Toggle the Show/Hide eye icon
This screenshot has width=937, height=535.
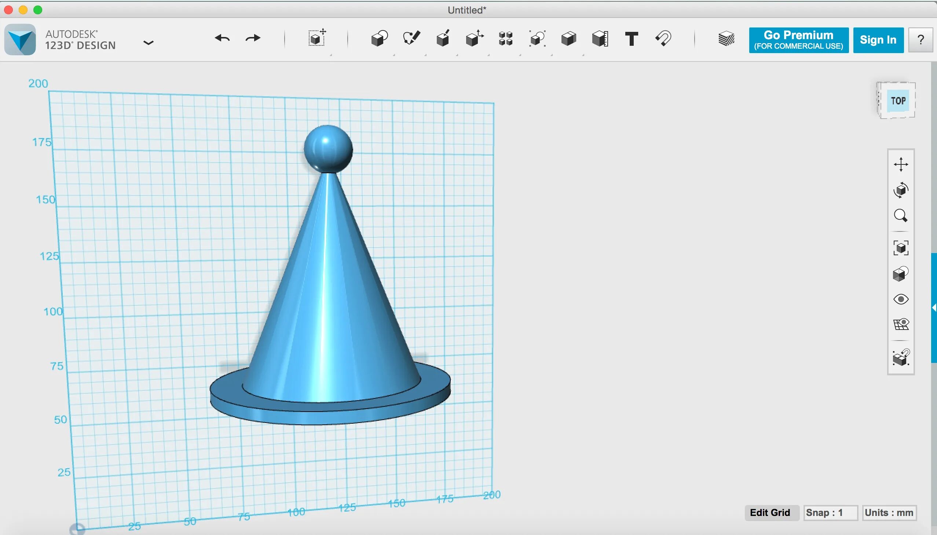[x=901, y=299]
